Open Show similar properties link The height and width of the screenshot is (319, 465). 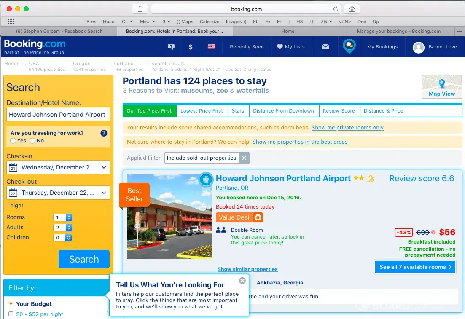pos(247,269)
